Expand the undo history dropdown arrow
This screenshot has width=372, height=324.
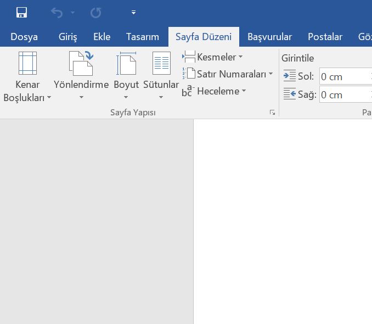click(72, 12)
